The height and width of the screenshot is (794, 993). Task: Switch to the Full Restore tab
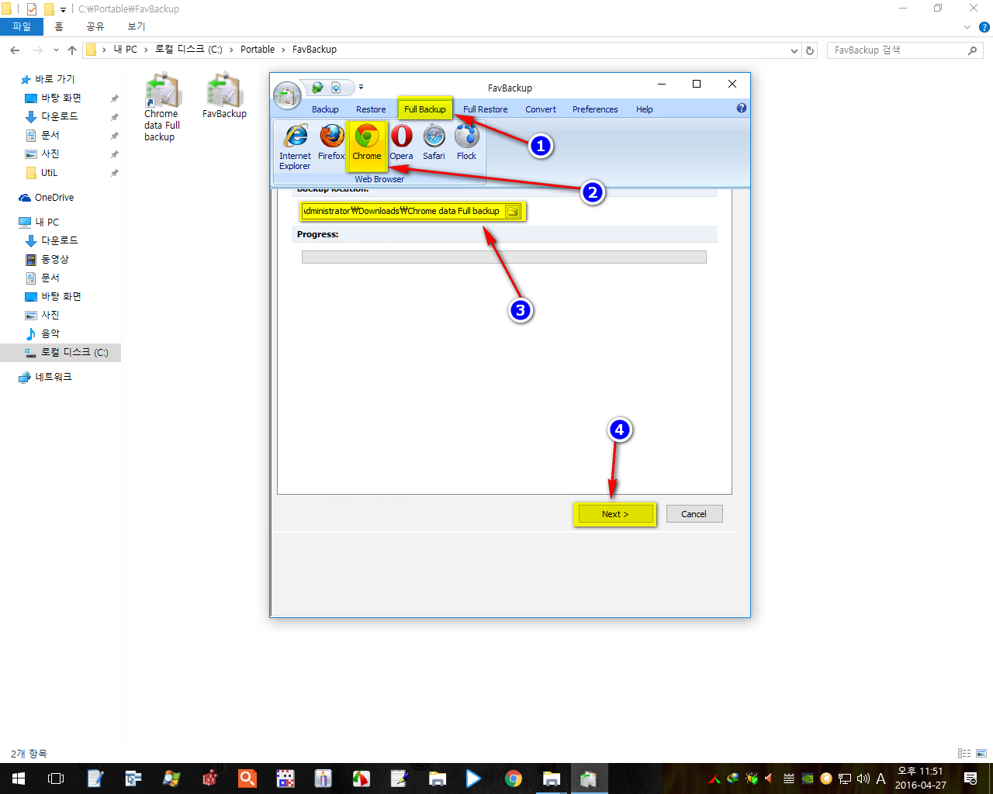coord(486,109)
